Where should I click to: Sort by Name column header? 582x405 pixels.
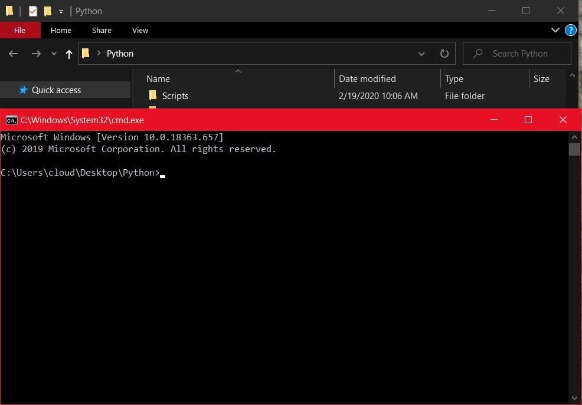(x=158, y=79)
